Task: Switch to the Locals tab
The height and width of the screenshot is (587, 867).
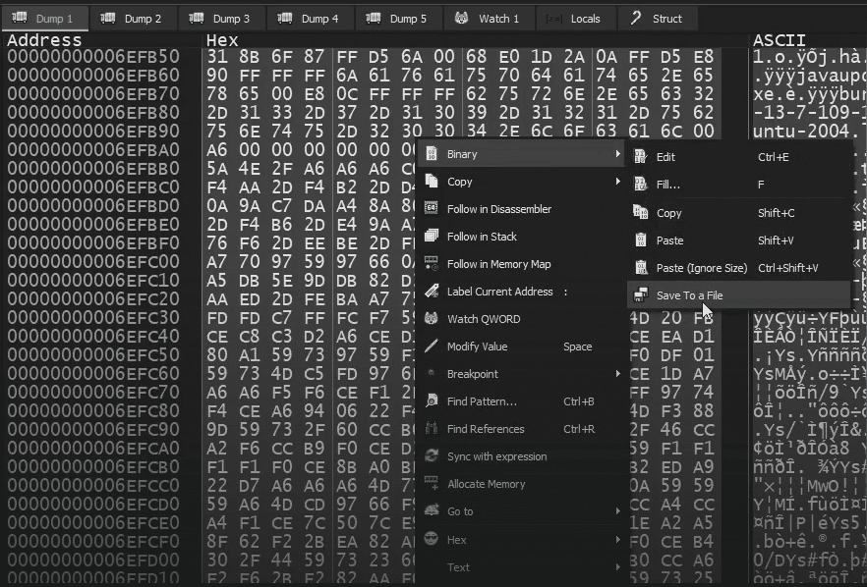Action: point(576,19)
